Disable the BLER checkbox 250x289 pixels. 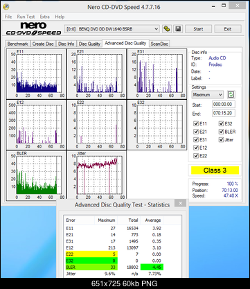(221, 132)
